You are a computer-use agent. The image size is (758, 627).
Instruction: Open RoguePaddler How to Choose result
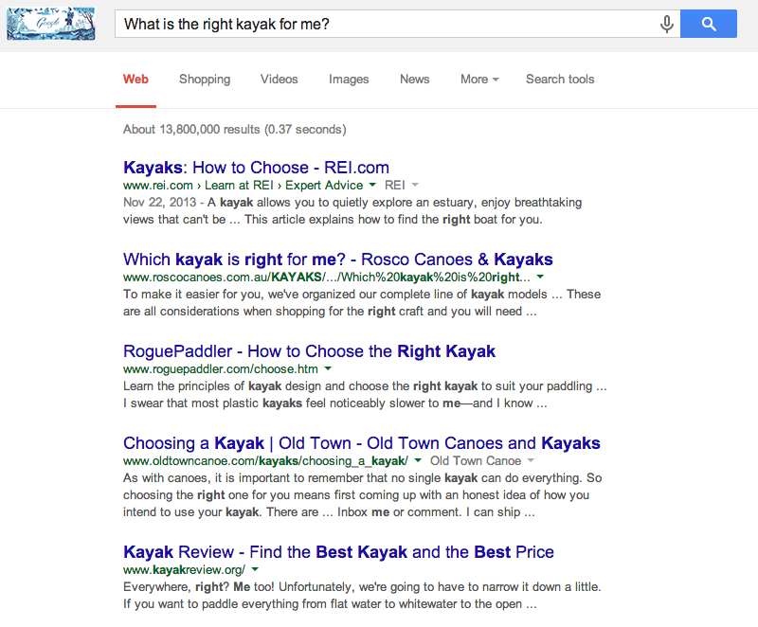310,351
